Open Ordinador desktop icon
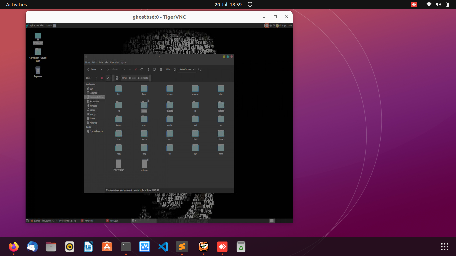Image resolution: width=456 pixels, height=256 pixels. [38, 39]
